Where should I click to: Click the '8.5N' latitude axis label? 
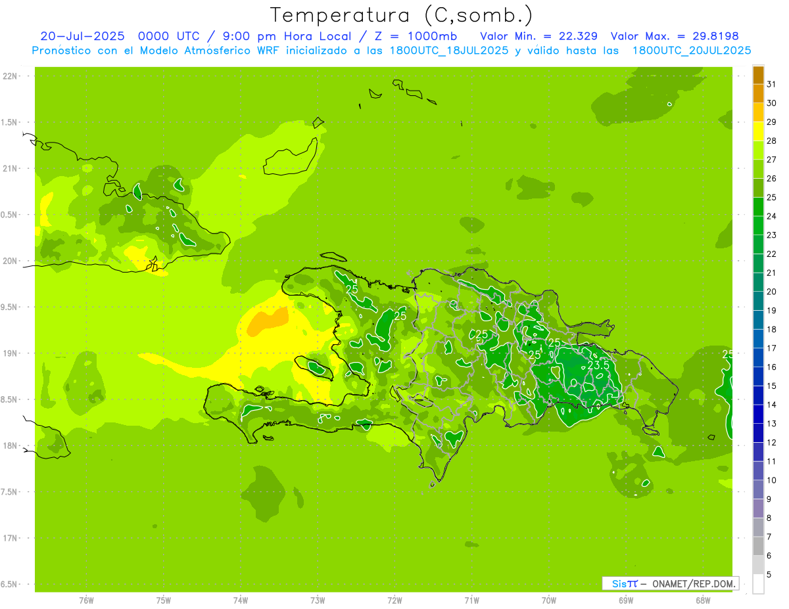[10, 399]
